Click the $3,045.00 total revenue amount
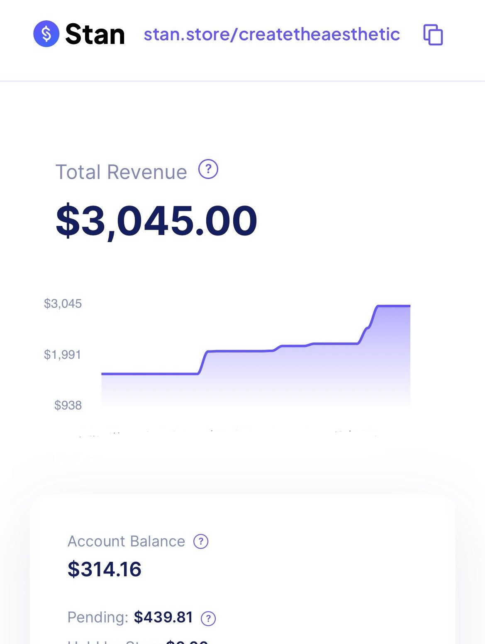This screenshot has height=644, width=485. point(156,220)
